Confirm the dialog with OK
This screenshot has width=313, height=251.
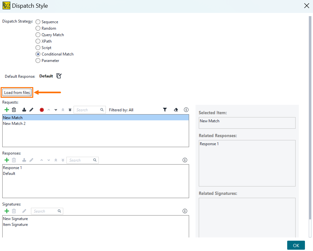pos(296,245)
